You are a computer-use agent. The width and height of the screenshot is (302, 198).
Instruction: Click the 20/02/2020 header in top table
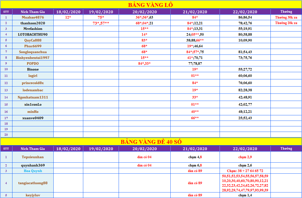pos(144,12)
